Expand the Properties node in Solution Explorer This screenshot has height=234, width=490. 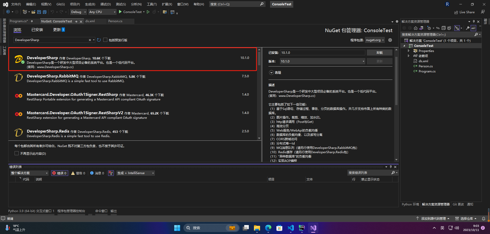point(409,51)
